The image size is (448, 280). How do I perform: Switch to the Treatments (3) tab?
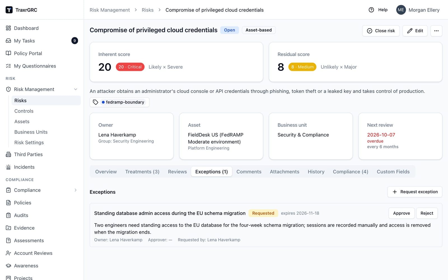click(142, 172)
